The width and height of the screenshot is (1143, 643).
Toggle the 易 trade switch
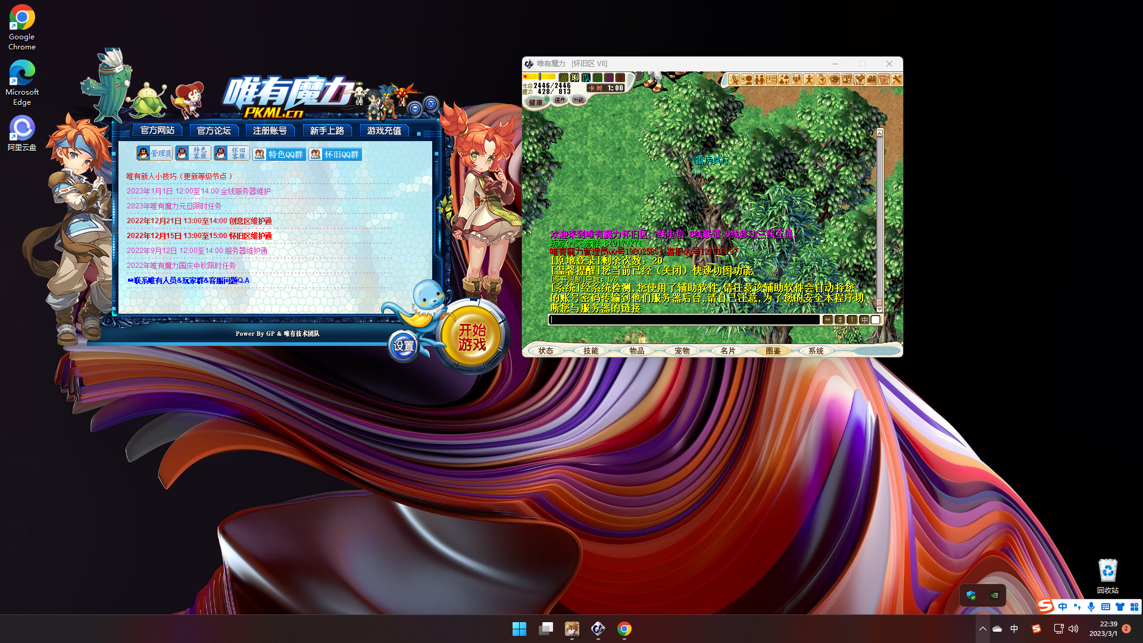[609, 77]
